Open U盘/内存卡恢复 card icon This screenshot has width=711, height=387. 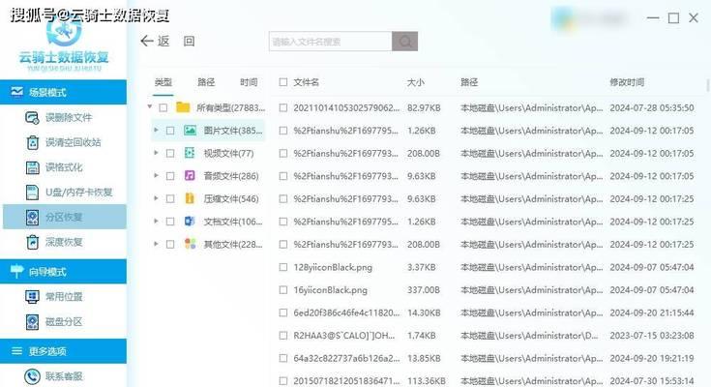[32, 192]
